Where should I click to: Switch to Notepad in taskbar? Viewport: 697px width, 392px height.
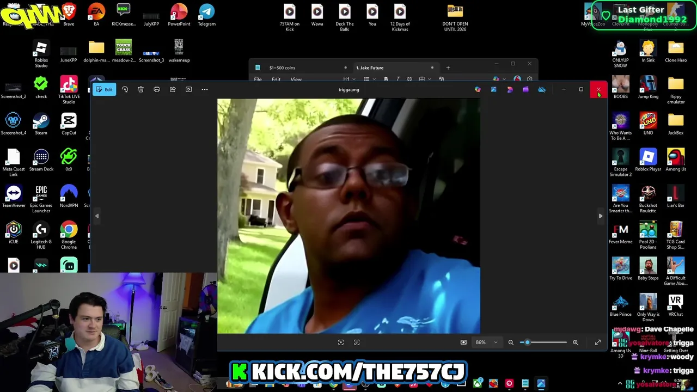pyautogui.click(x=525, y=384)
